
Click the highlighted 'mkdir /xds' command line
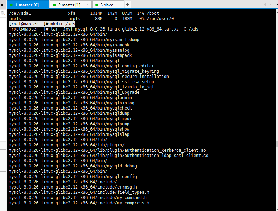pos(42,24)
